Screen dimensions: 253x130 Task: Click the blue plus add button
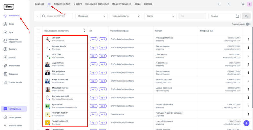[x=246, y=123]
